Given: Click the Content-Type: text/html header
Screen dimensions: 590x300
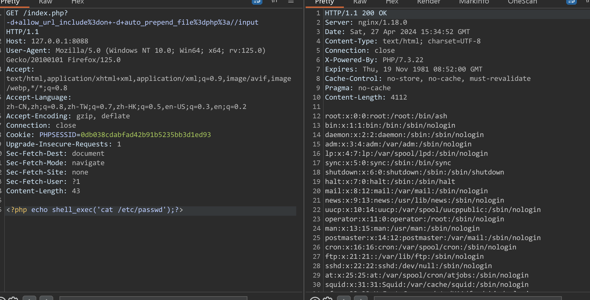Looking at the screenshot, I should (403, 41).
